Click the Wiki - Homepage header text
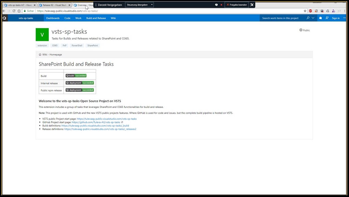 [x=52, y=54]
